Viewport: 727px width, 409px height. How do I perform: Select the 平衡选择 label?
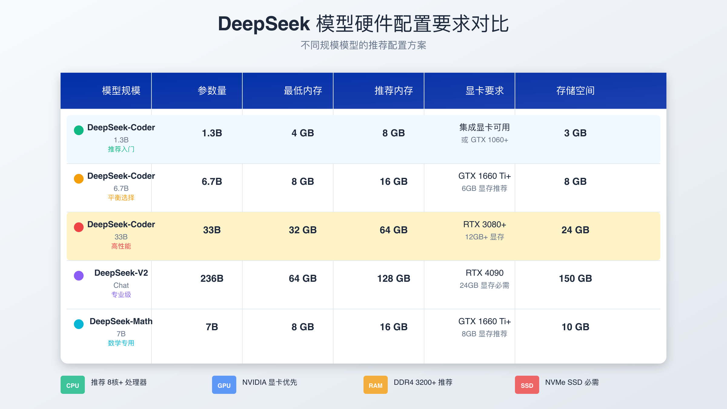click(121, 198)
